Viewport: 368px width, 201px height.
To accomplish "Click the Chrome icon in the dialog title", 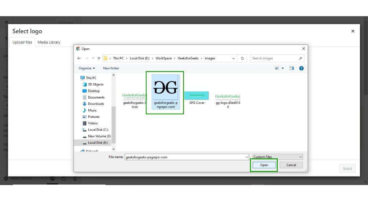I will 78,49.
